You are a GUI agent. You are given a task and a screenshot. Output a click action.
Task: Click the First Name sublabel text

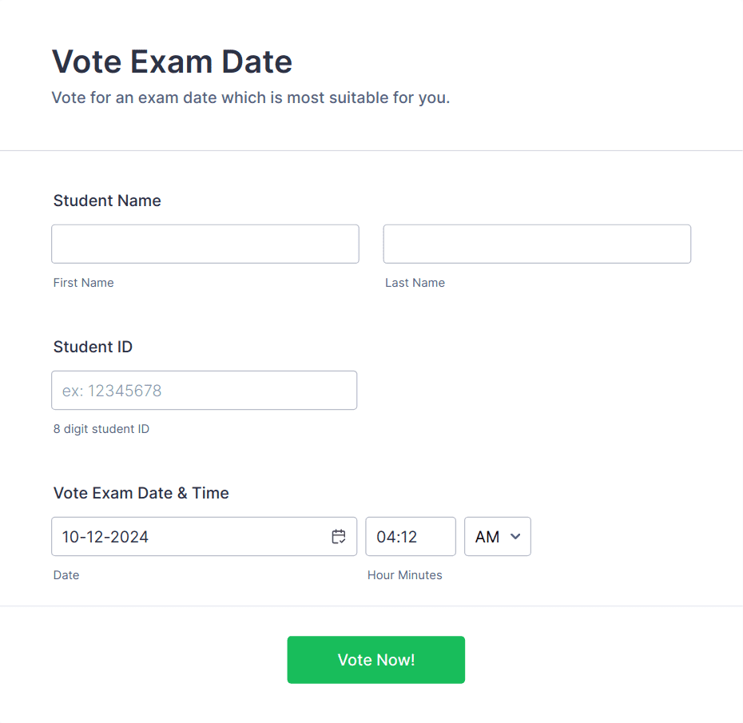(x=83, y=283)
